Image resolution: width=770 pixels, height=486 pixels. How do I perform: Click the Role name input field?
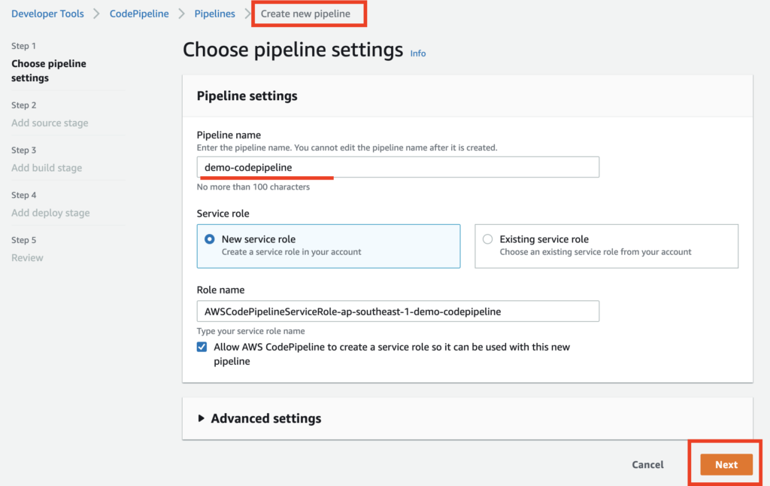click(398, 311)
